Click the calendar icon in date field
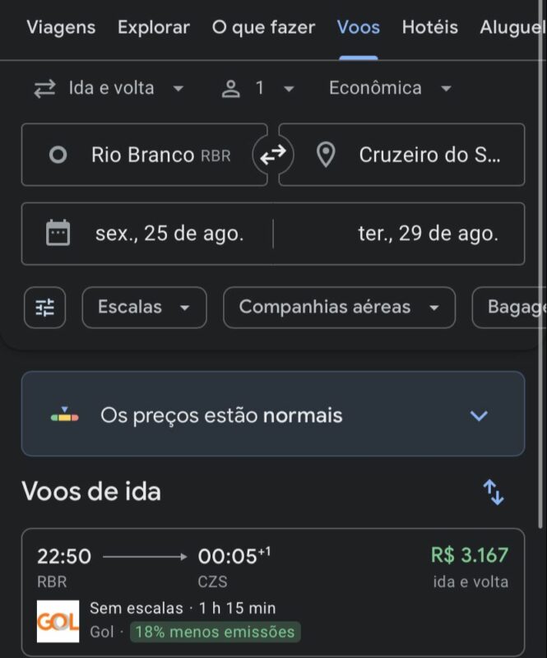547x658 pixels. pos(58,233)
